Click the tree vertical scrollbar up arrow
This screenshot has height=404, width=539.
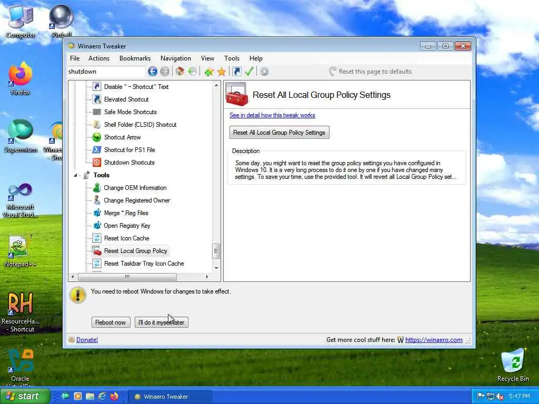(216, 85)
